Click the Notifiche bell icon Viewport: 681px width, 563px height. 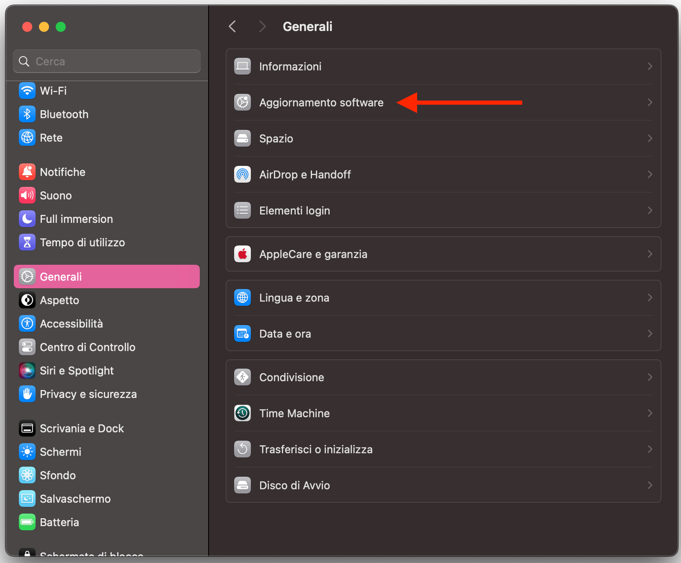click(27, 172)
